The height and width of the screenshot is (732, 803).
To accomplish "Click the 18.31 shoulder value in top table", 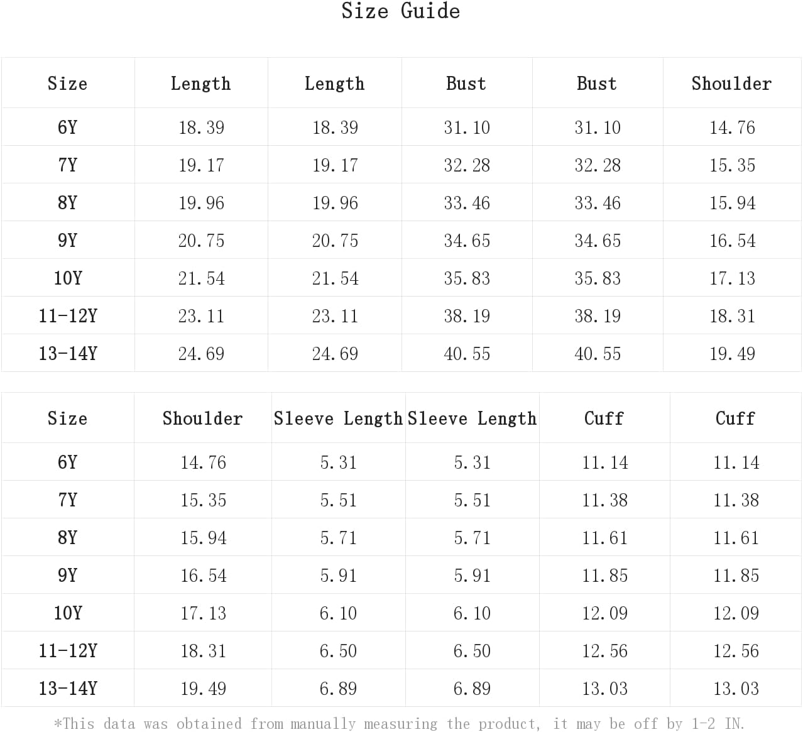I will coord(732,316).
